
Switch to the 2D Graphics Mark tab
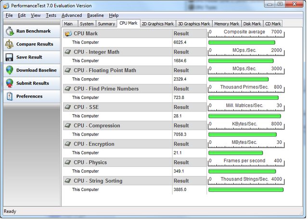tap(158, 24)
